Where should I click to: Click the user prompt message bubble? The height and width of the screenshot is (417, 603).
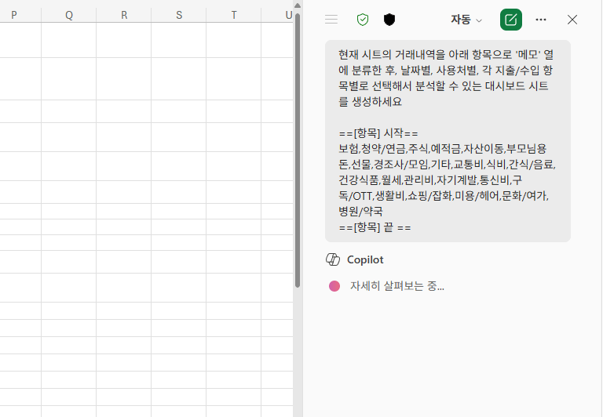point(448,141)
